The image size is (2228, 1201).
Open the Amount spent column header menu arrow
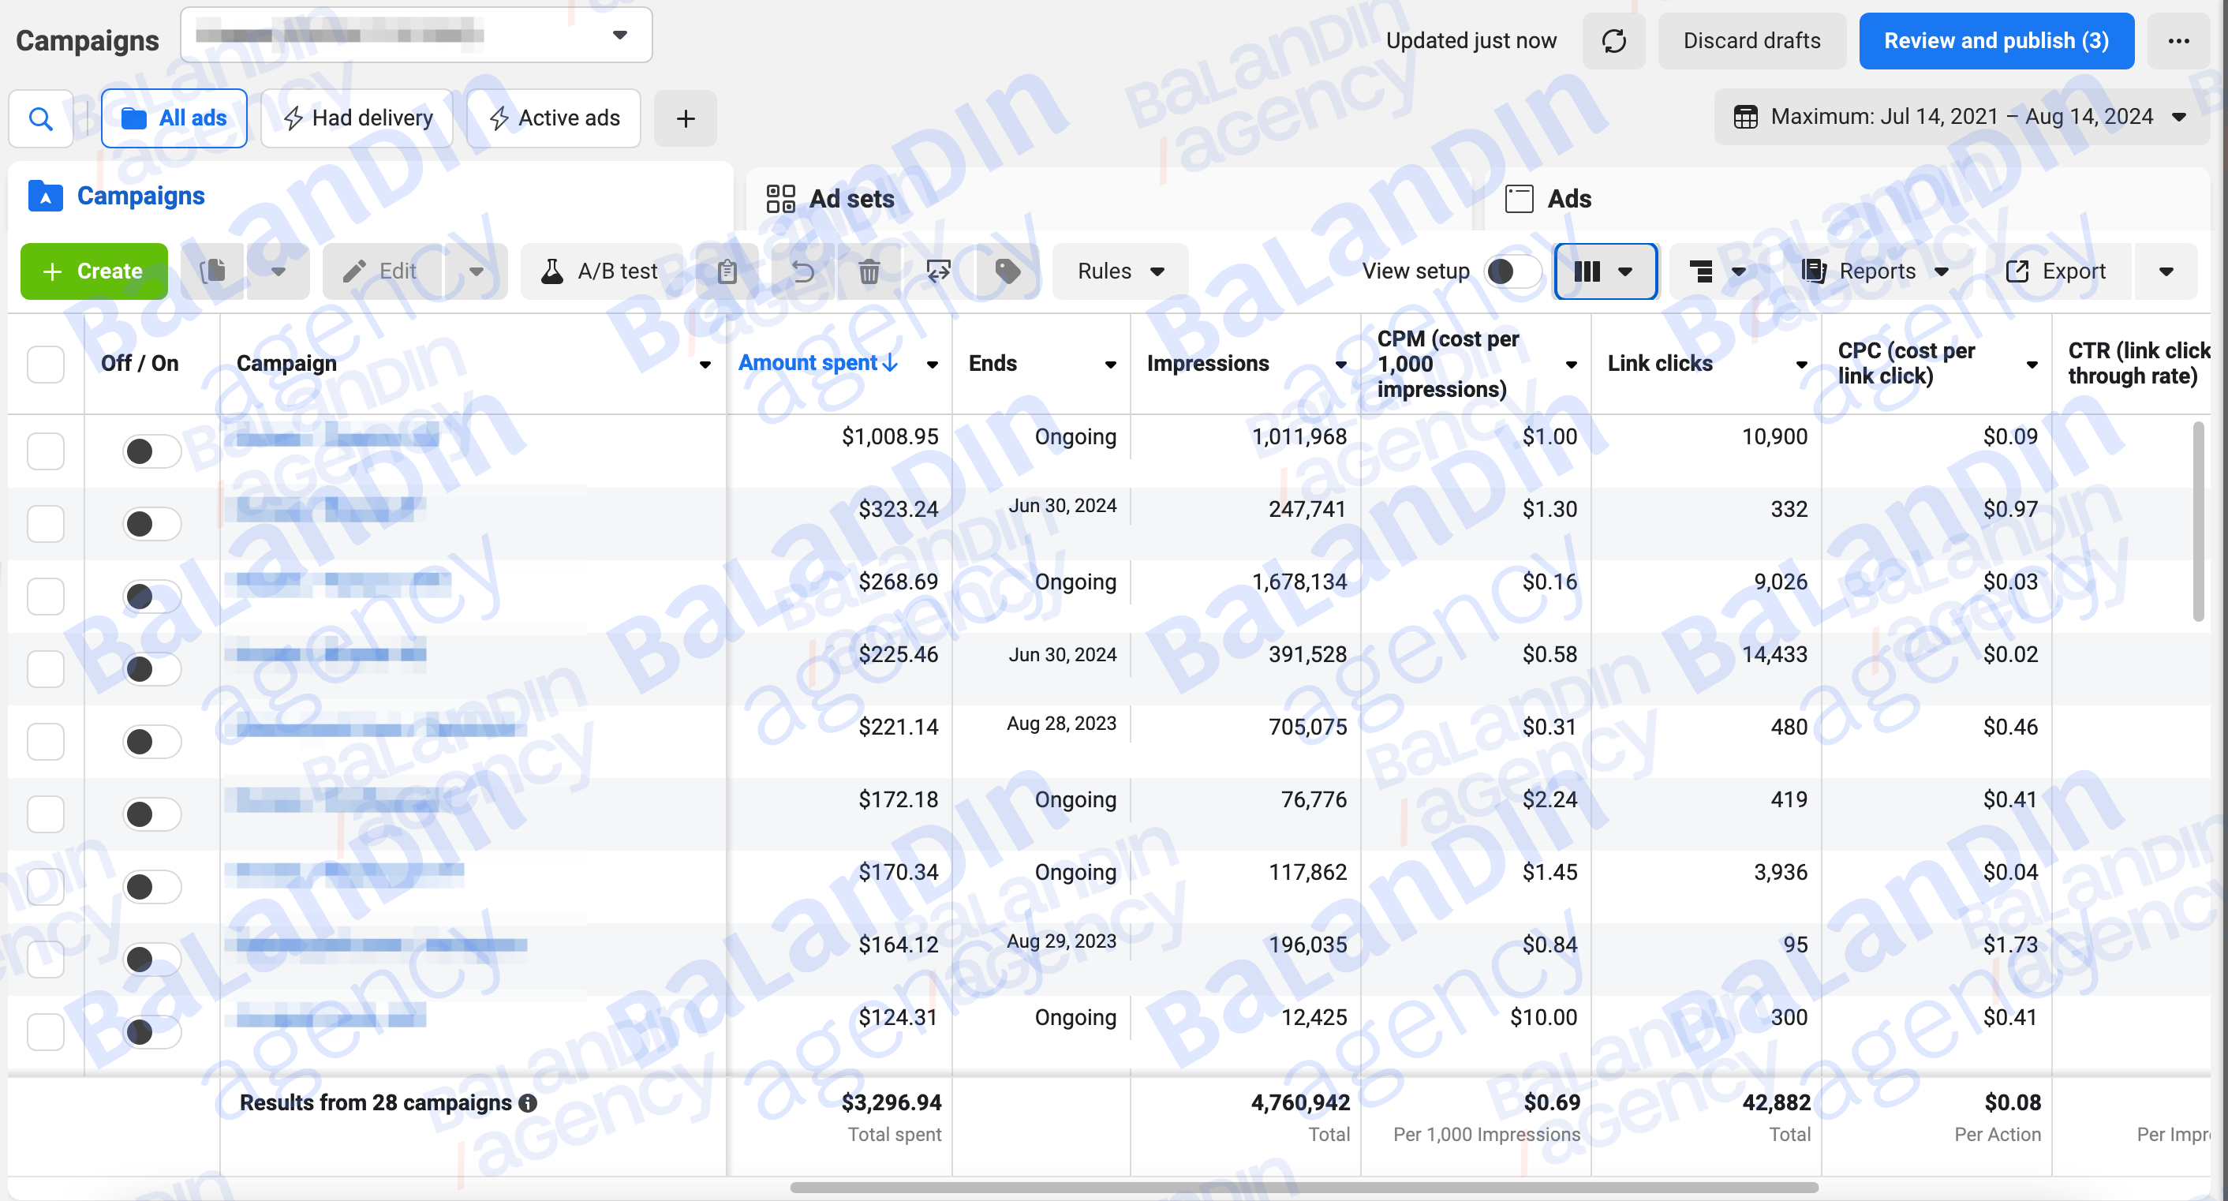tap(933, 365)
